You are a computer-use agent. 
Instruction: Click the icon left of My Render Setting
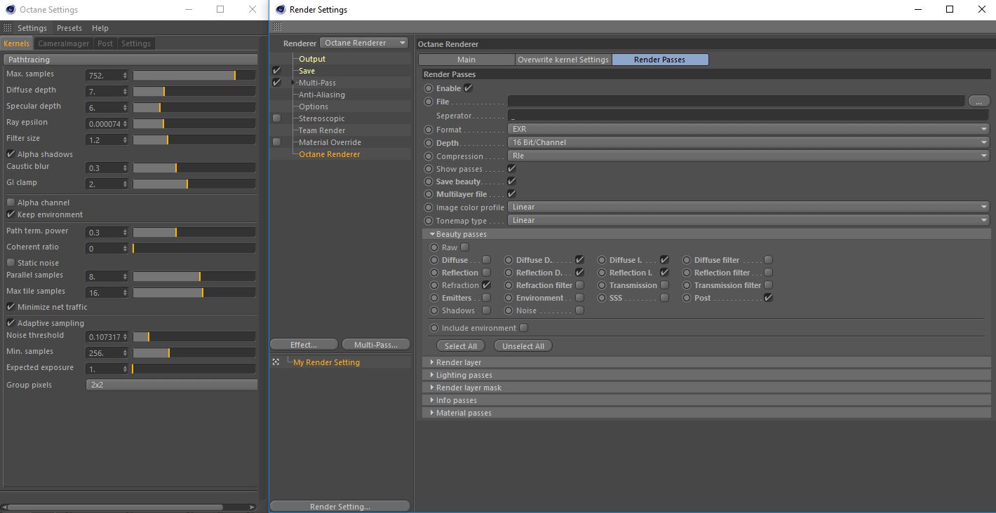(276, 362)
